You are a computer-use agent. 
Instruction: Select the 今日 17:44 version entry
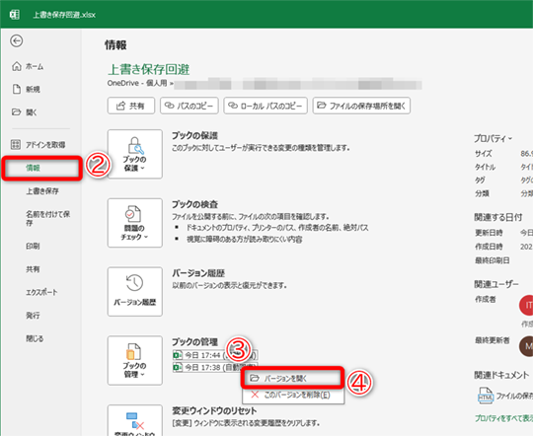tap(215, 355)
